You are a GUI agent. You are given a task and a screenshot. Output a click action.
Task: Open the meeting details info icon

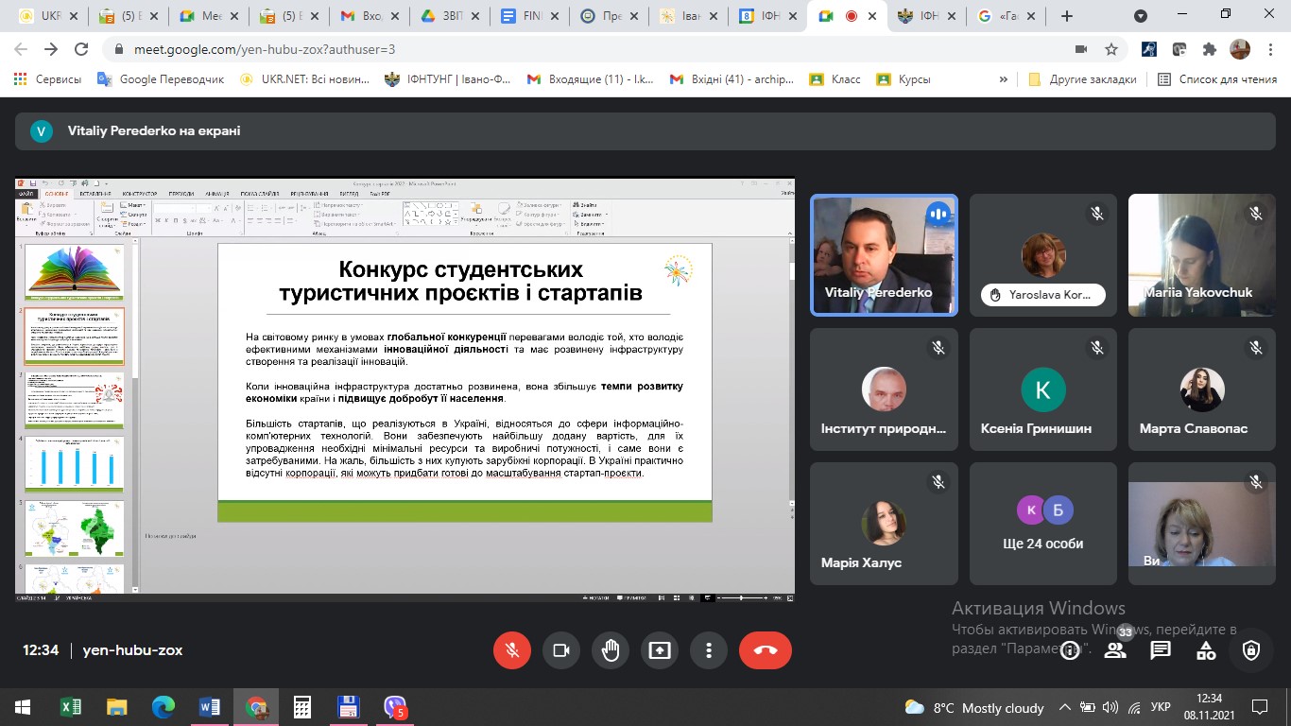point(1069,650)
